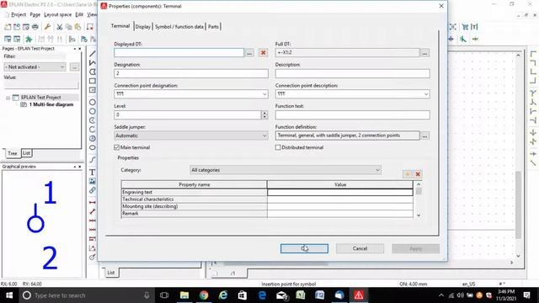Image resolution: width=539 pixels, height=303 pixels.
Task: Open Microsoft Store in taskbar
Action: 243,295
